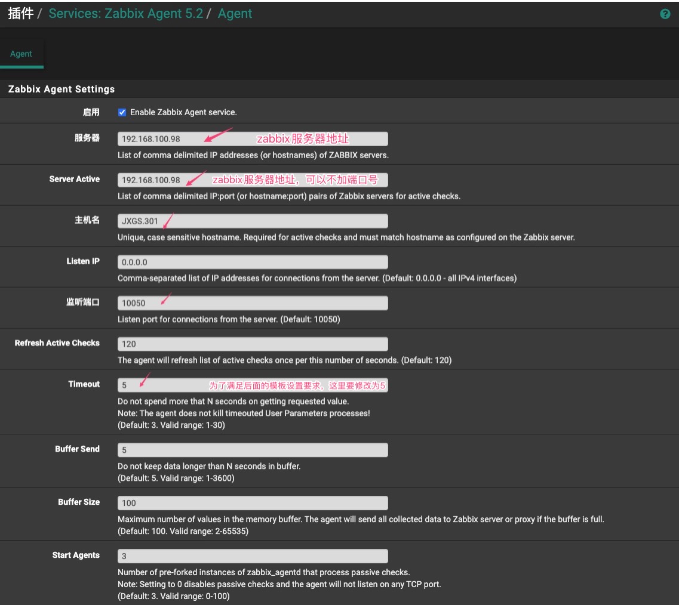This screenshot has height=605, width=679.
Task: Toggle Enable Zabbix Agent service checkbox
Action: point(122,112)
